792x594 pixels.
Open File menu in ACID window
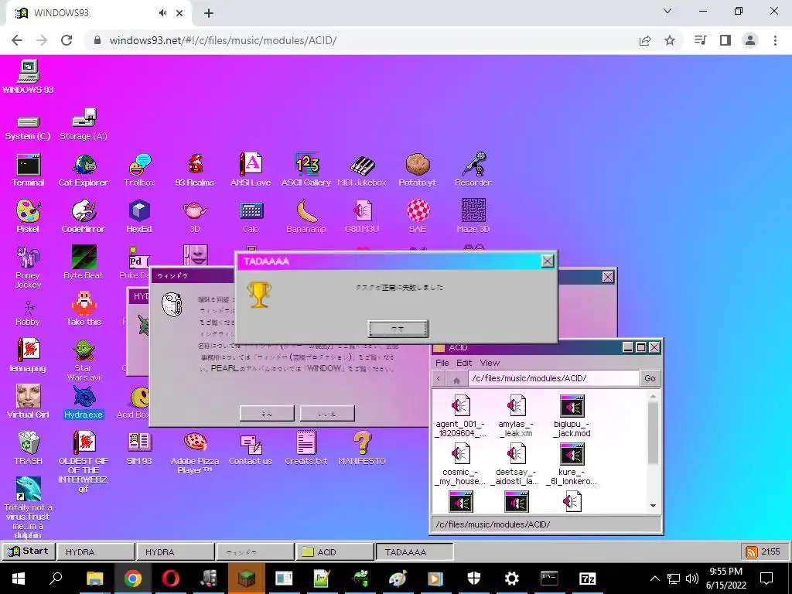coord(442,363)
